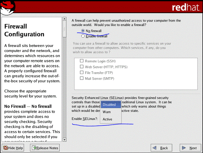Choose Active in the SELinux dropdown
Screen dimensions: 203x153
point(111,119)
